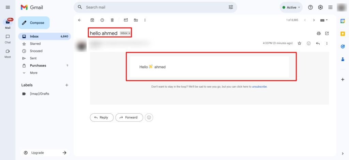Image resolution: width=349 pixels, height=160 pixels.
Task: Open Google apps grid
Action: [x=330, y=7]
